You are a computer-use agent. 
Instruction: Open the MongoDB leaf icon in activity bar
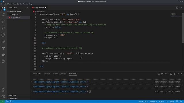(x=3, y=48)
